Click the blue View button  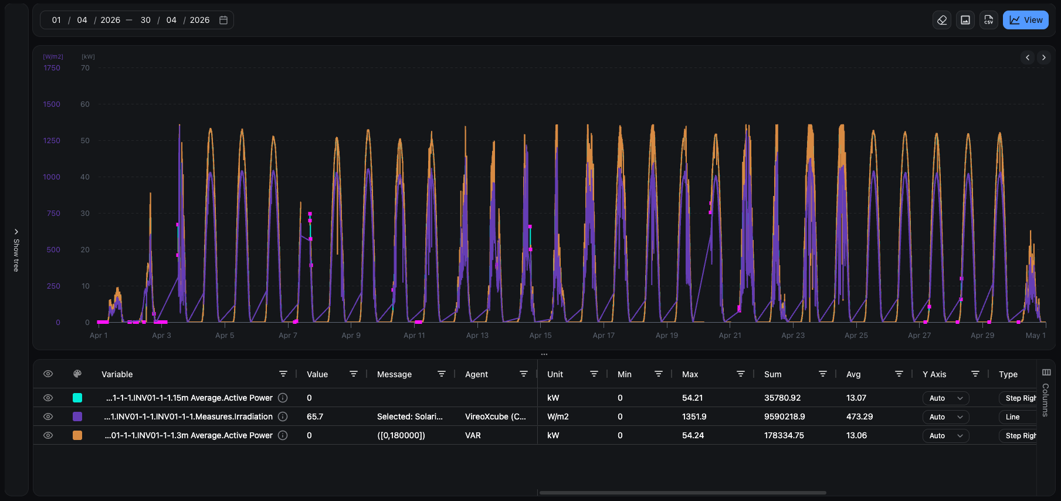(1026, 20)
